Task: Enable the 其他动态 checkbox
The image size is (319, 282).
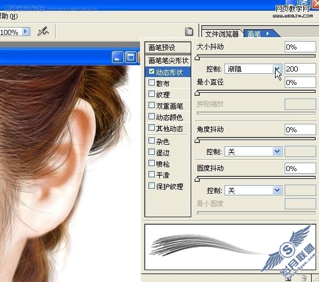Action: 151,128
